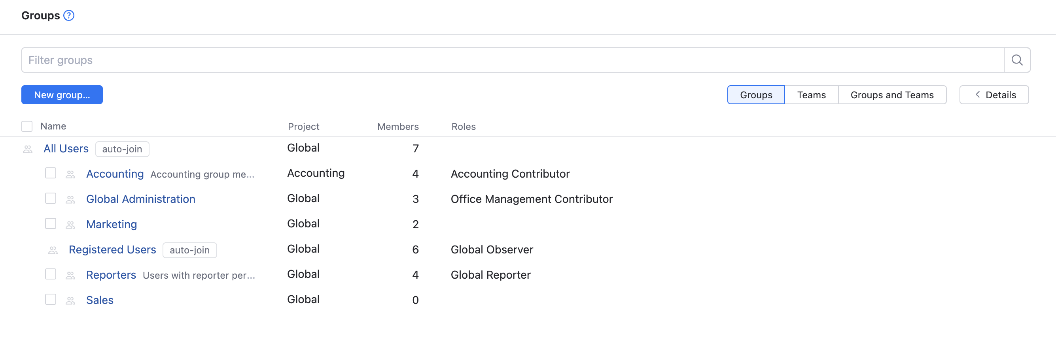Open the Global Administration group link
The image size is (1056, 345).
pos(141,199)
